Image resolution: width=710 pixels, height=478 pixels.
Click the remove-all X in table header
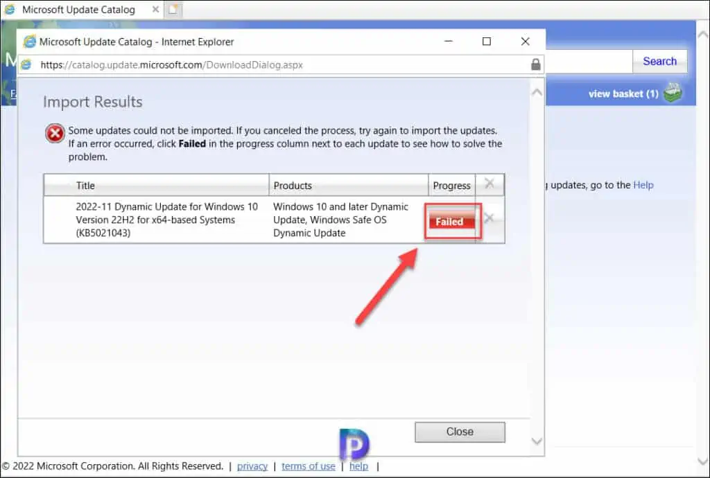click(x=489, y=183)
